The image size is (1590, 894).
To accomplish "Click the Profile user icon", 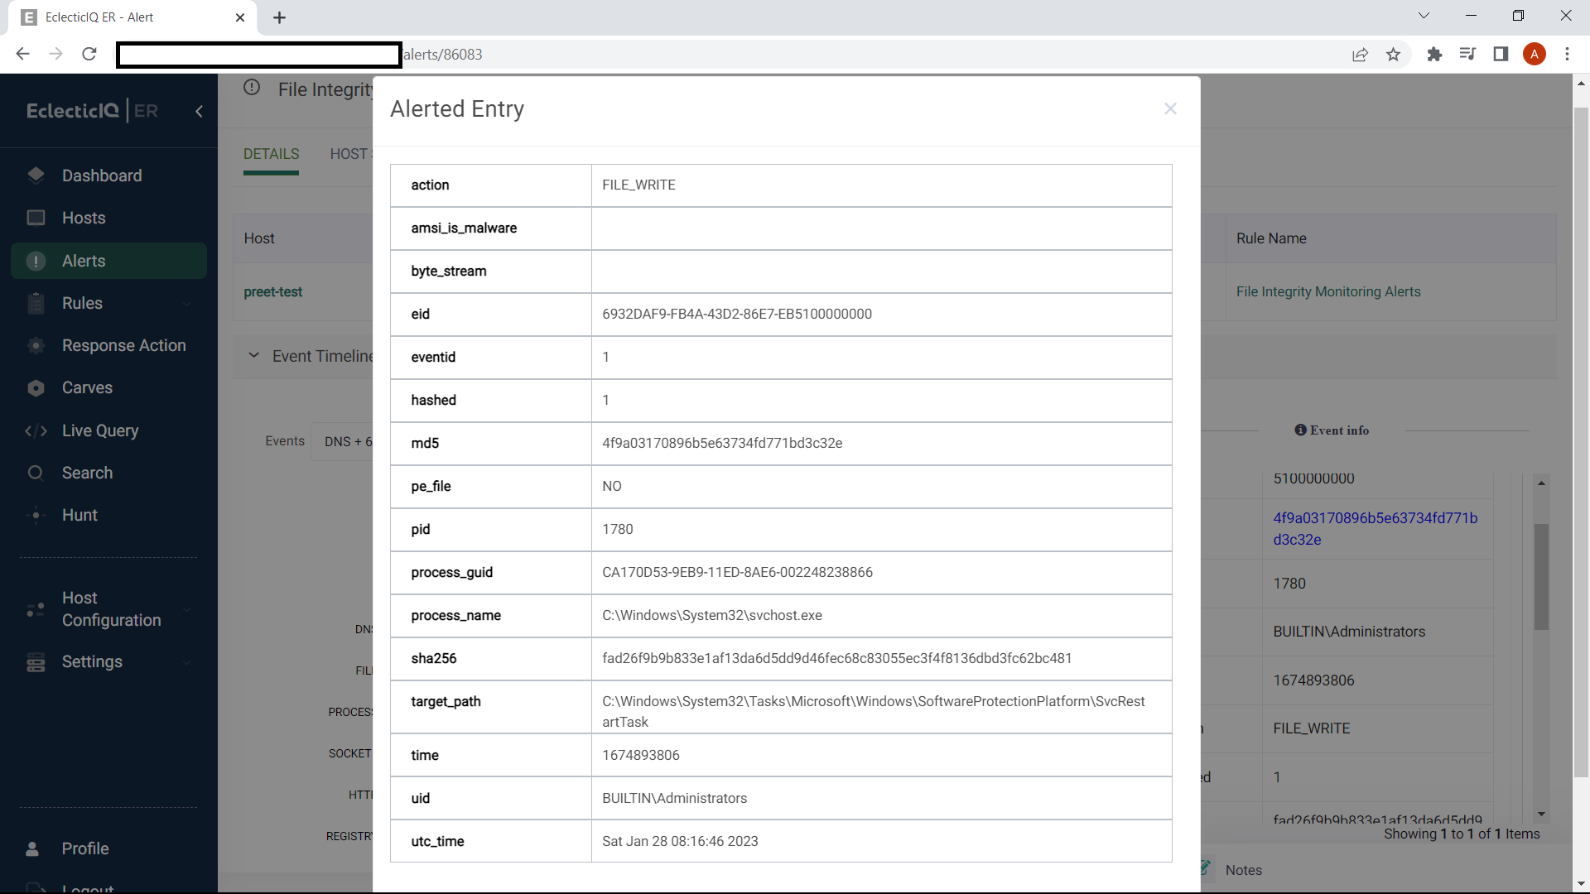I will (x=33, y=848).
